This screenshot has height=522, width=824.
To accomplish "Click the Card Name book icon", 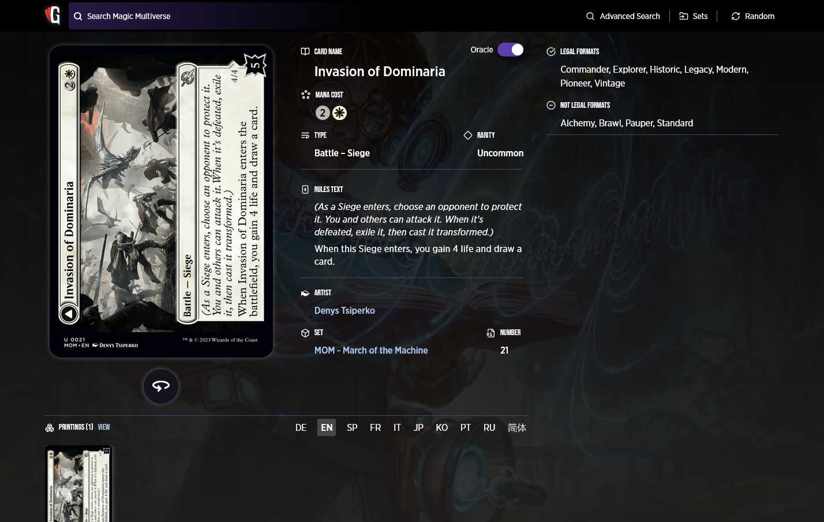I will pyautogui.click(x=305, y=51).
